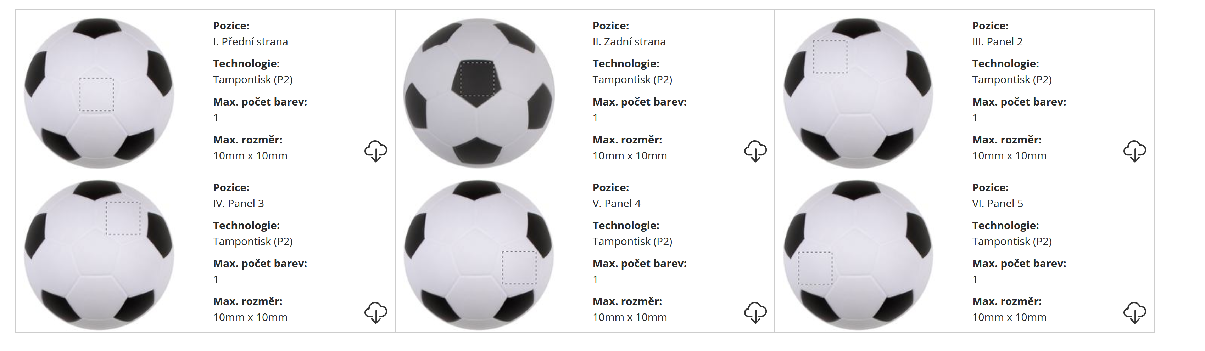Click the dashed print area on black pentagon

click(477, 79)
